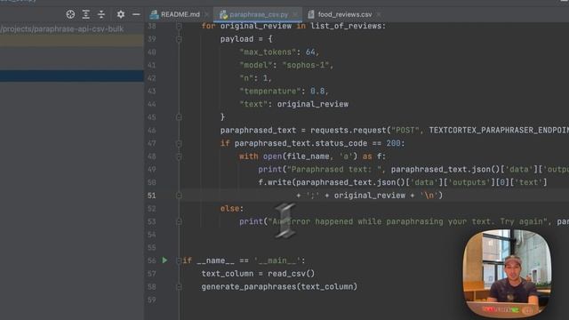Click the read_csv() call on line 57
The image size is (569, 320).
point(291,274)
